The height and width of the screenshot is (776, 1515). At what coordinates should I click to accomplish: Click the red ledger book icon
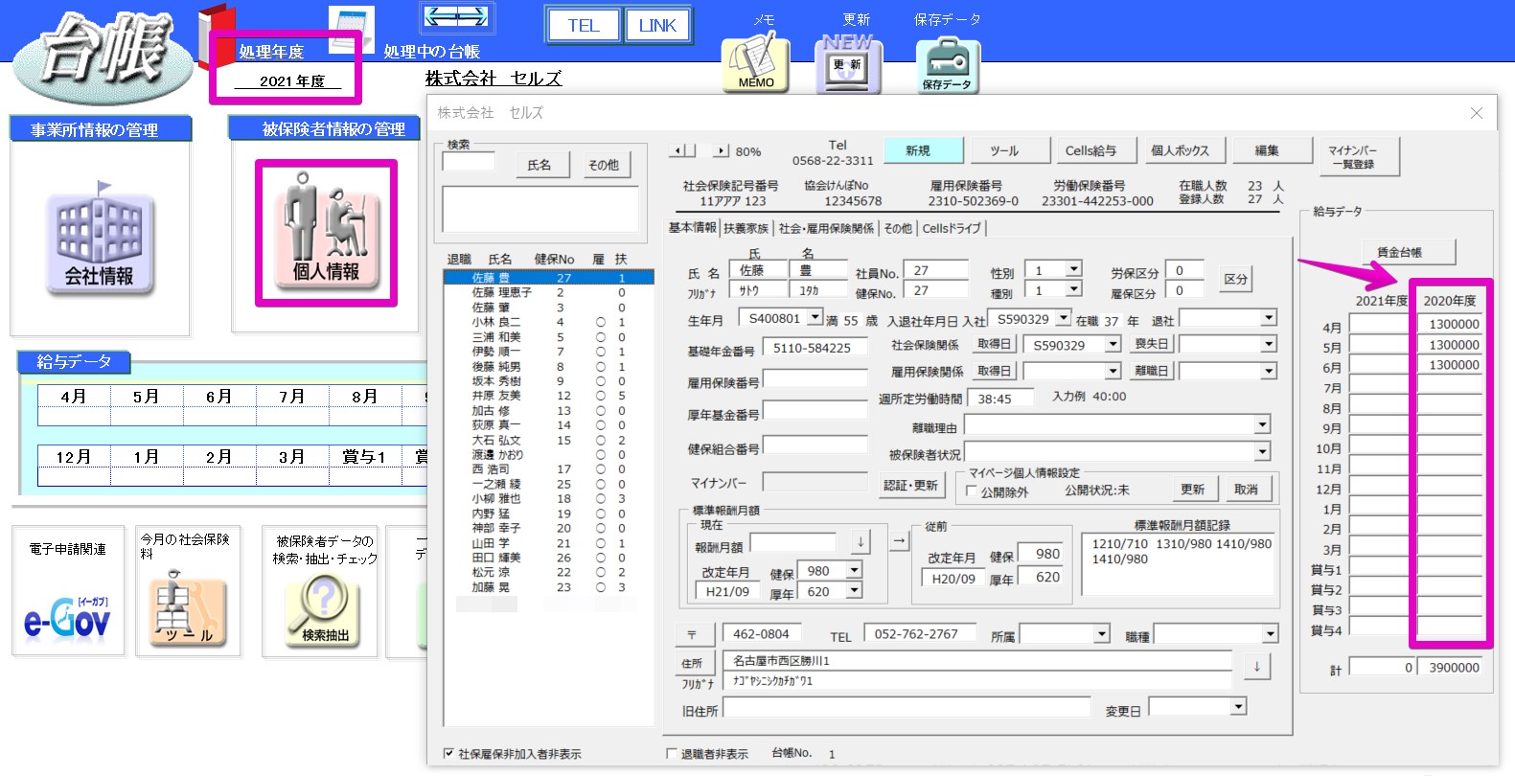tap(216, 36)
